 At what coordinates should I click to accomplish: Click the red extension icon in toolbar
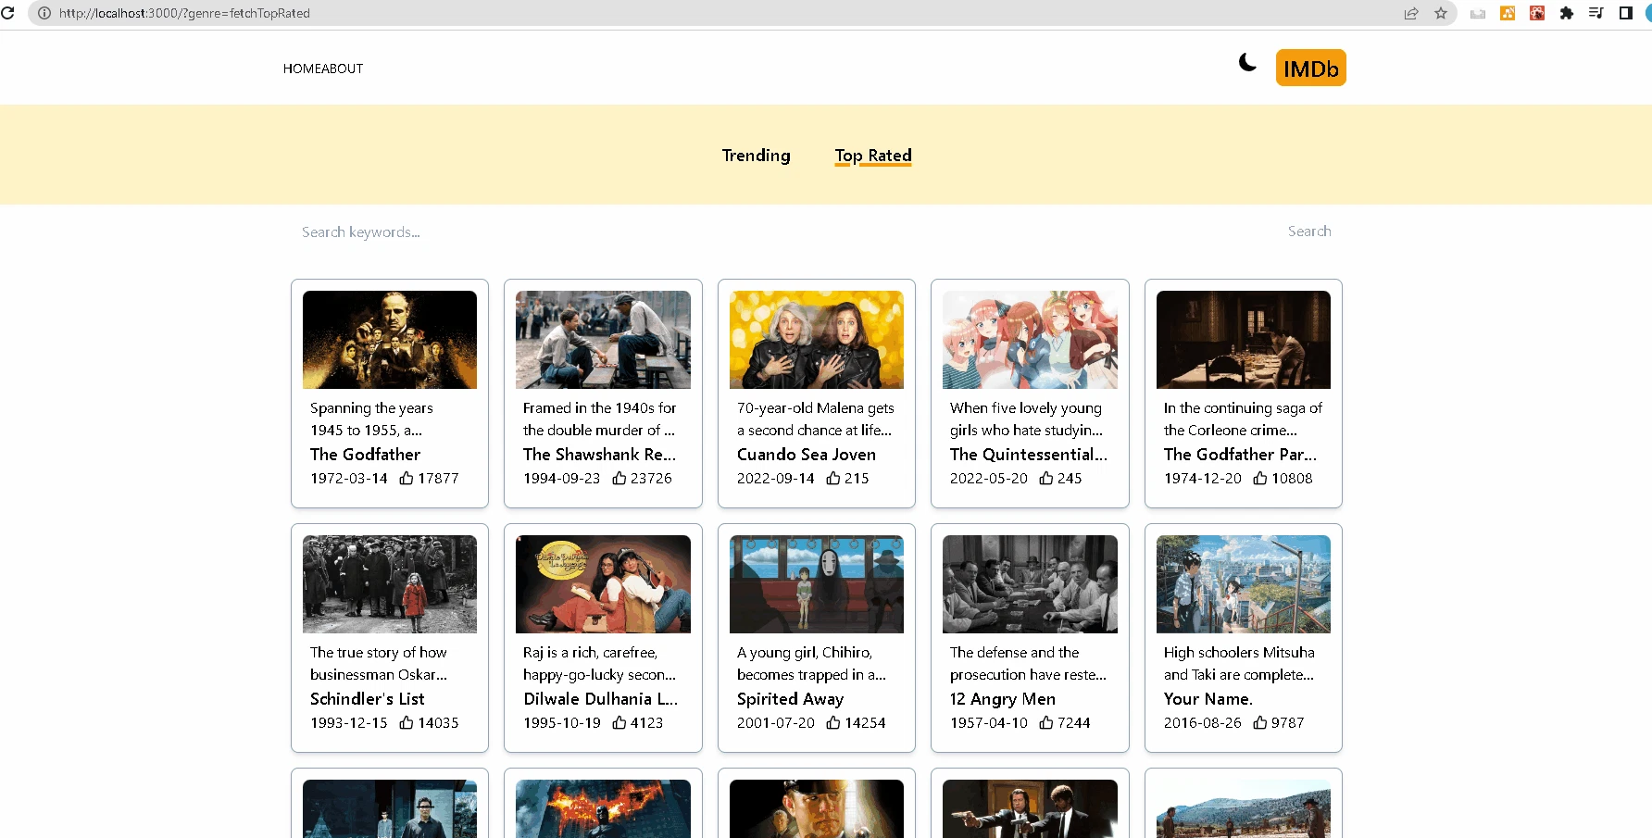click(x=1537, y=13)
